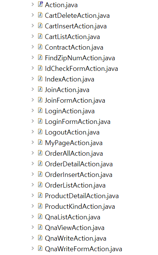Expand the LoginAction.java node
The width and height of the screenshot is (158, 255).
point(33,110)
